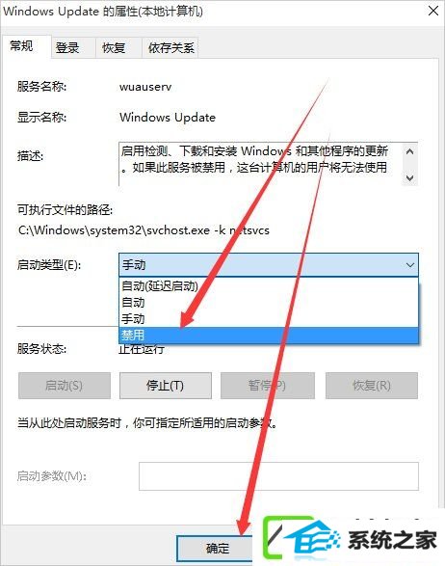Click the 恢复(R) service button
Viewport: 445px width, 566px height.
tap(372, 386)
